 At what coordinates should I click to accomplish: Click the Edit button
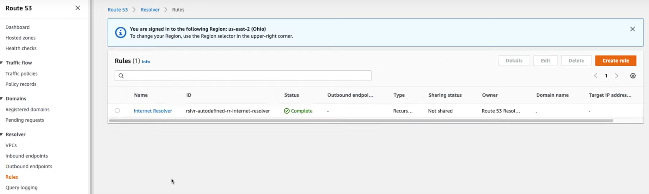(545, 60)
